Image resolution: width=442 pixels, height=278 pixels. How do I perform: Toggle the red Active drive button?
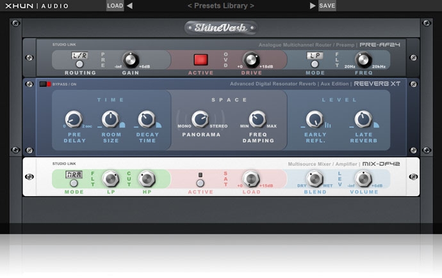pyautogui.click(x=201, y=61)
